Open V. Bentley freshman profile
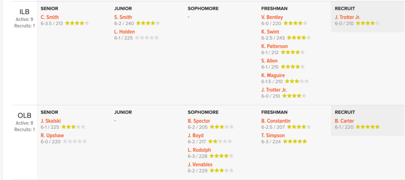Viewport: 405px width, 180px height. tap(272, 17)
